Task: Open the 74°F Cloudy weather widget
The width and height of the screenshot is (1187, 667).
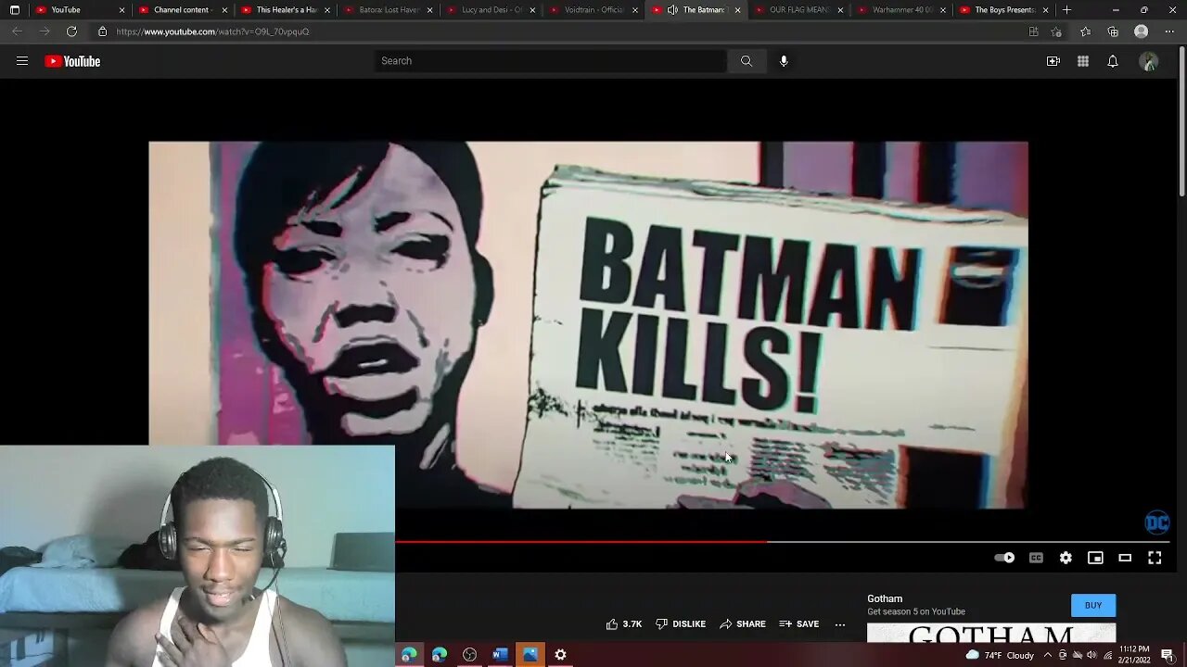Action: coord(1000,655)
